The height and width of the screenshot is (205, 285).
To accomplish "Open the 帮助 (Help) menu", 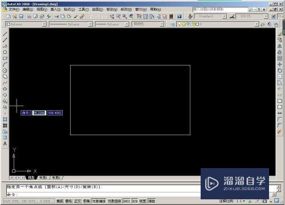I will pos(156,9).
